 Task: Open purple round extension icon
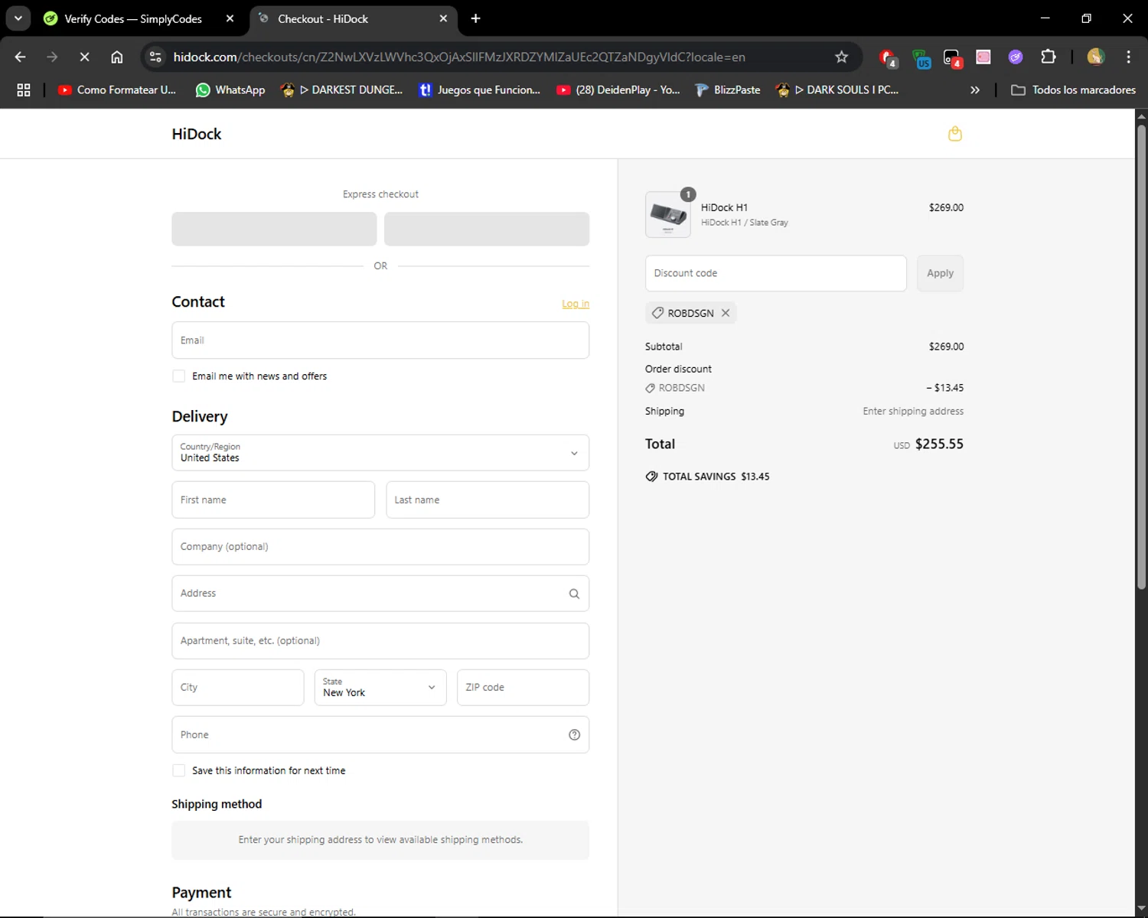tap(1016, 57)
